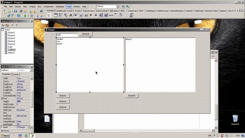This screenshot has width=245, height=138.
Task: Select Button3 in the Object TreeView
Action: [x=11, y=38]
